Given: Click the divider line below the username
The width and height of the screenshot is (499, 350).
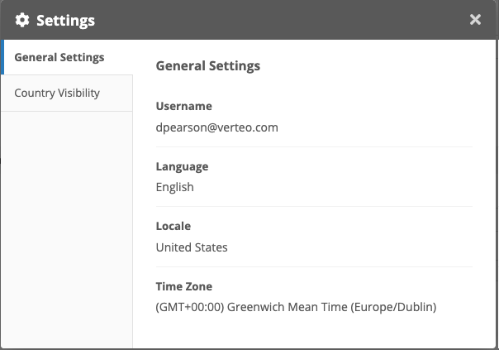Looking at the screenshot, I should (314, 146).
